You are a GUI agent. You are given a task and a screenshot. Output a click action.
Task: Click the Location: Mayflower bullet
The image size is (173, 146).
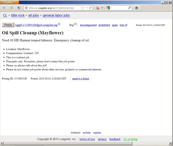(18, 49)
